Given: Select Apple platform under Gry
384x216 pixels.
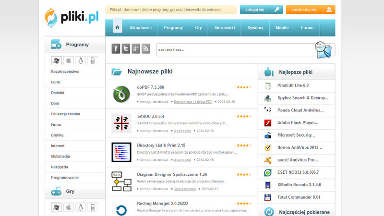Looking at the screenshot, I should [x=69, y=207].
